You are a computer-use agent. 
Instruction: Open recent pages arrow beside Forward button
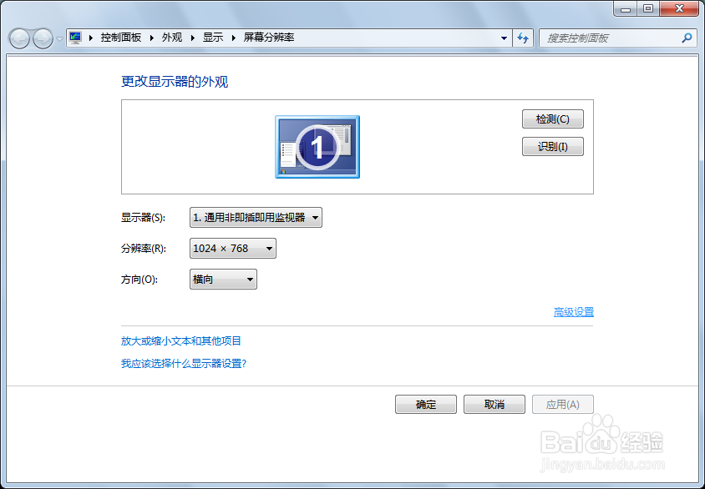[x=59, y=39]
